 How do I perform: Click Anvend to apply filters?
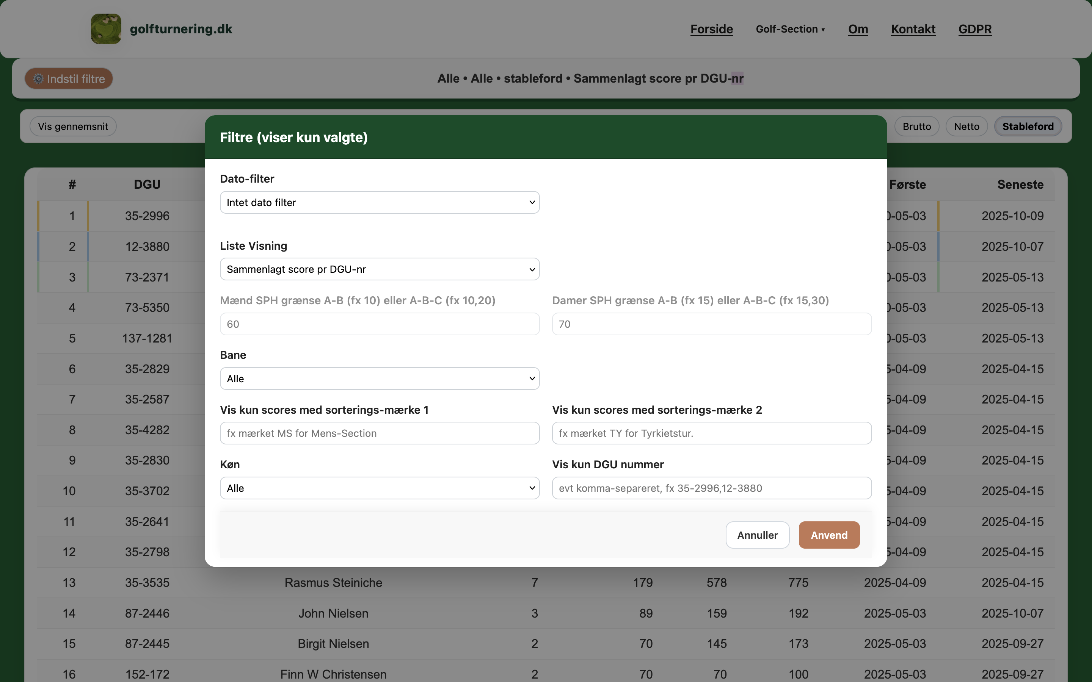click(x=829, y=535)
